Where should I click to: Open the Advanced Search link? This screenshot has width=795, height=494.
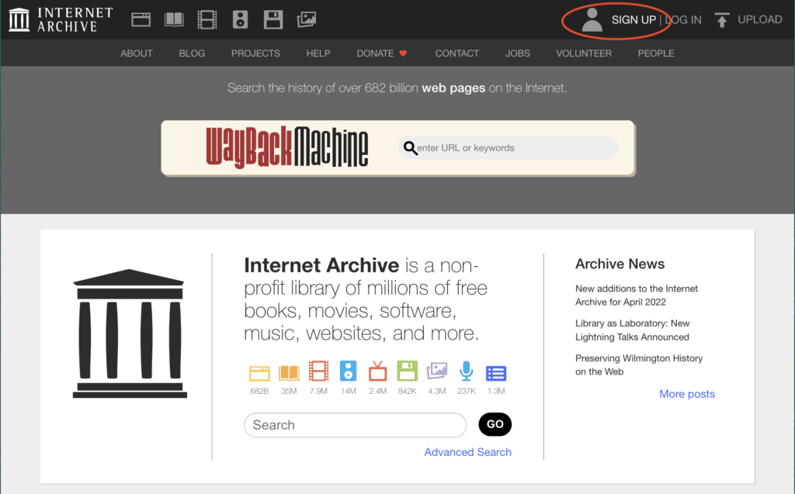(467, 452)
